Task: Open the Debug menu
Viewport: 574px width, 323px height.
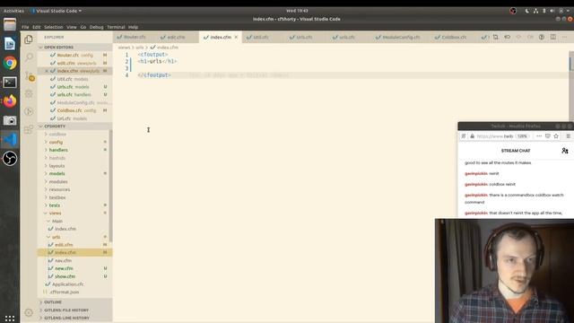Action: pos(96,27)
